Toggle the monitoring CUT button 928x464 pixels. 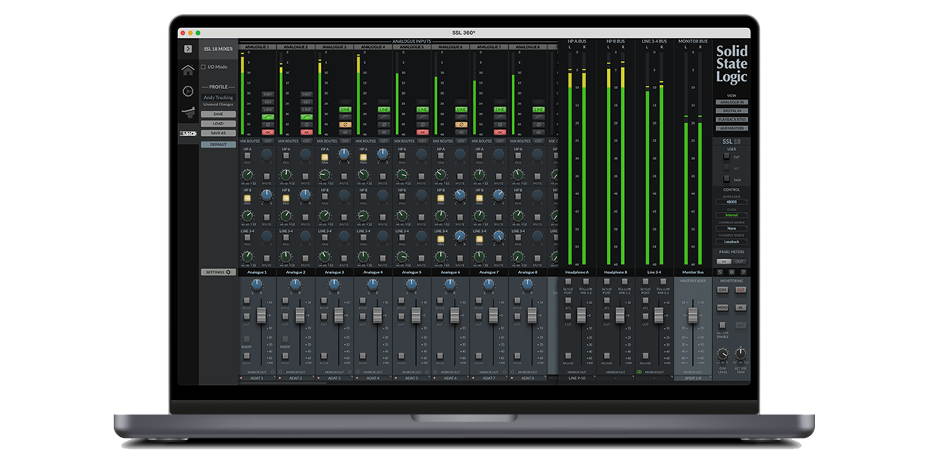pyautogui.click(x=740, y=289)
